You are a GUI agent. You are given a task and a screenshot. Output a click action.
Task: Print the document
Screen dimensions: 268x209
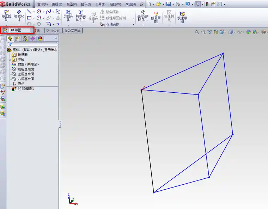tap(178, 4)
